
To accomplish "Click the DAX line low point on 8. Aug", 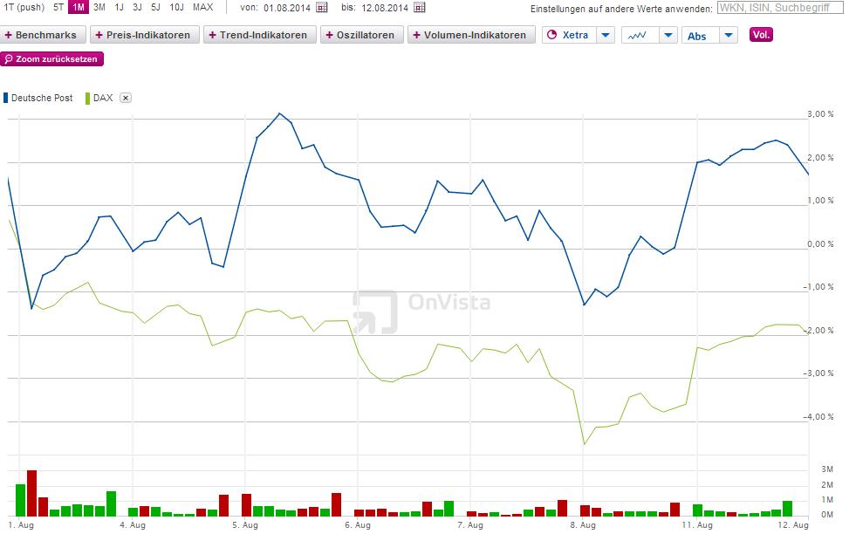I will click(584, 444).
